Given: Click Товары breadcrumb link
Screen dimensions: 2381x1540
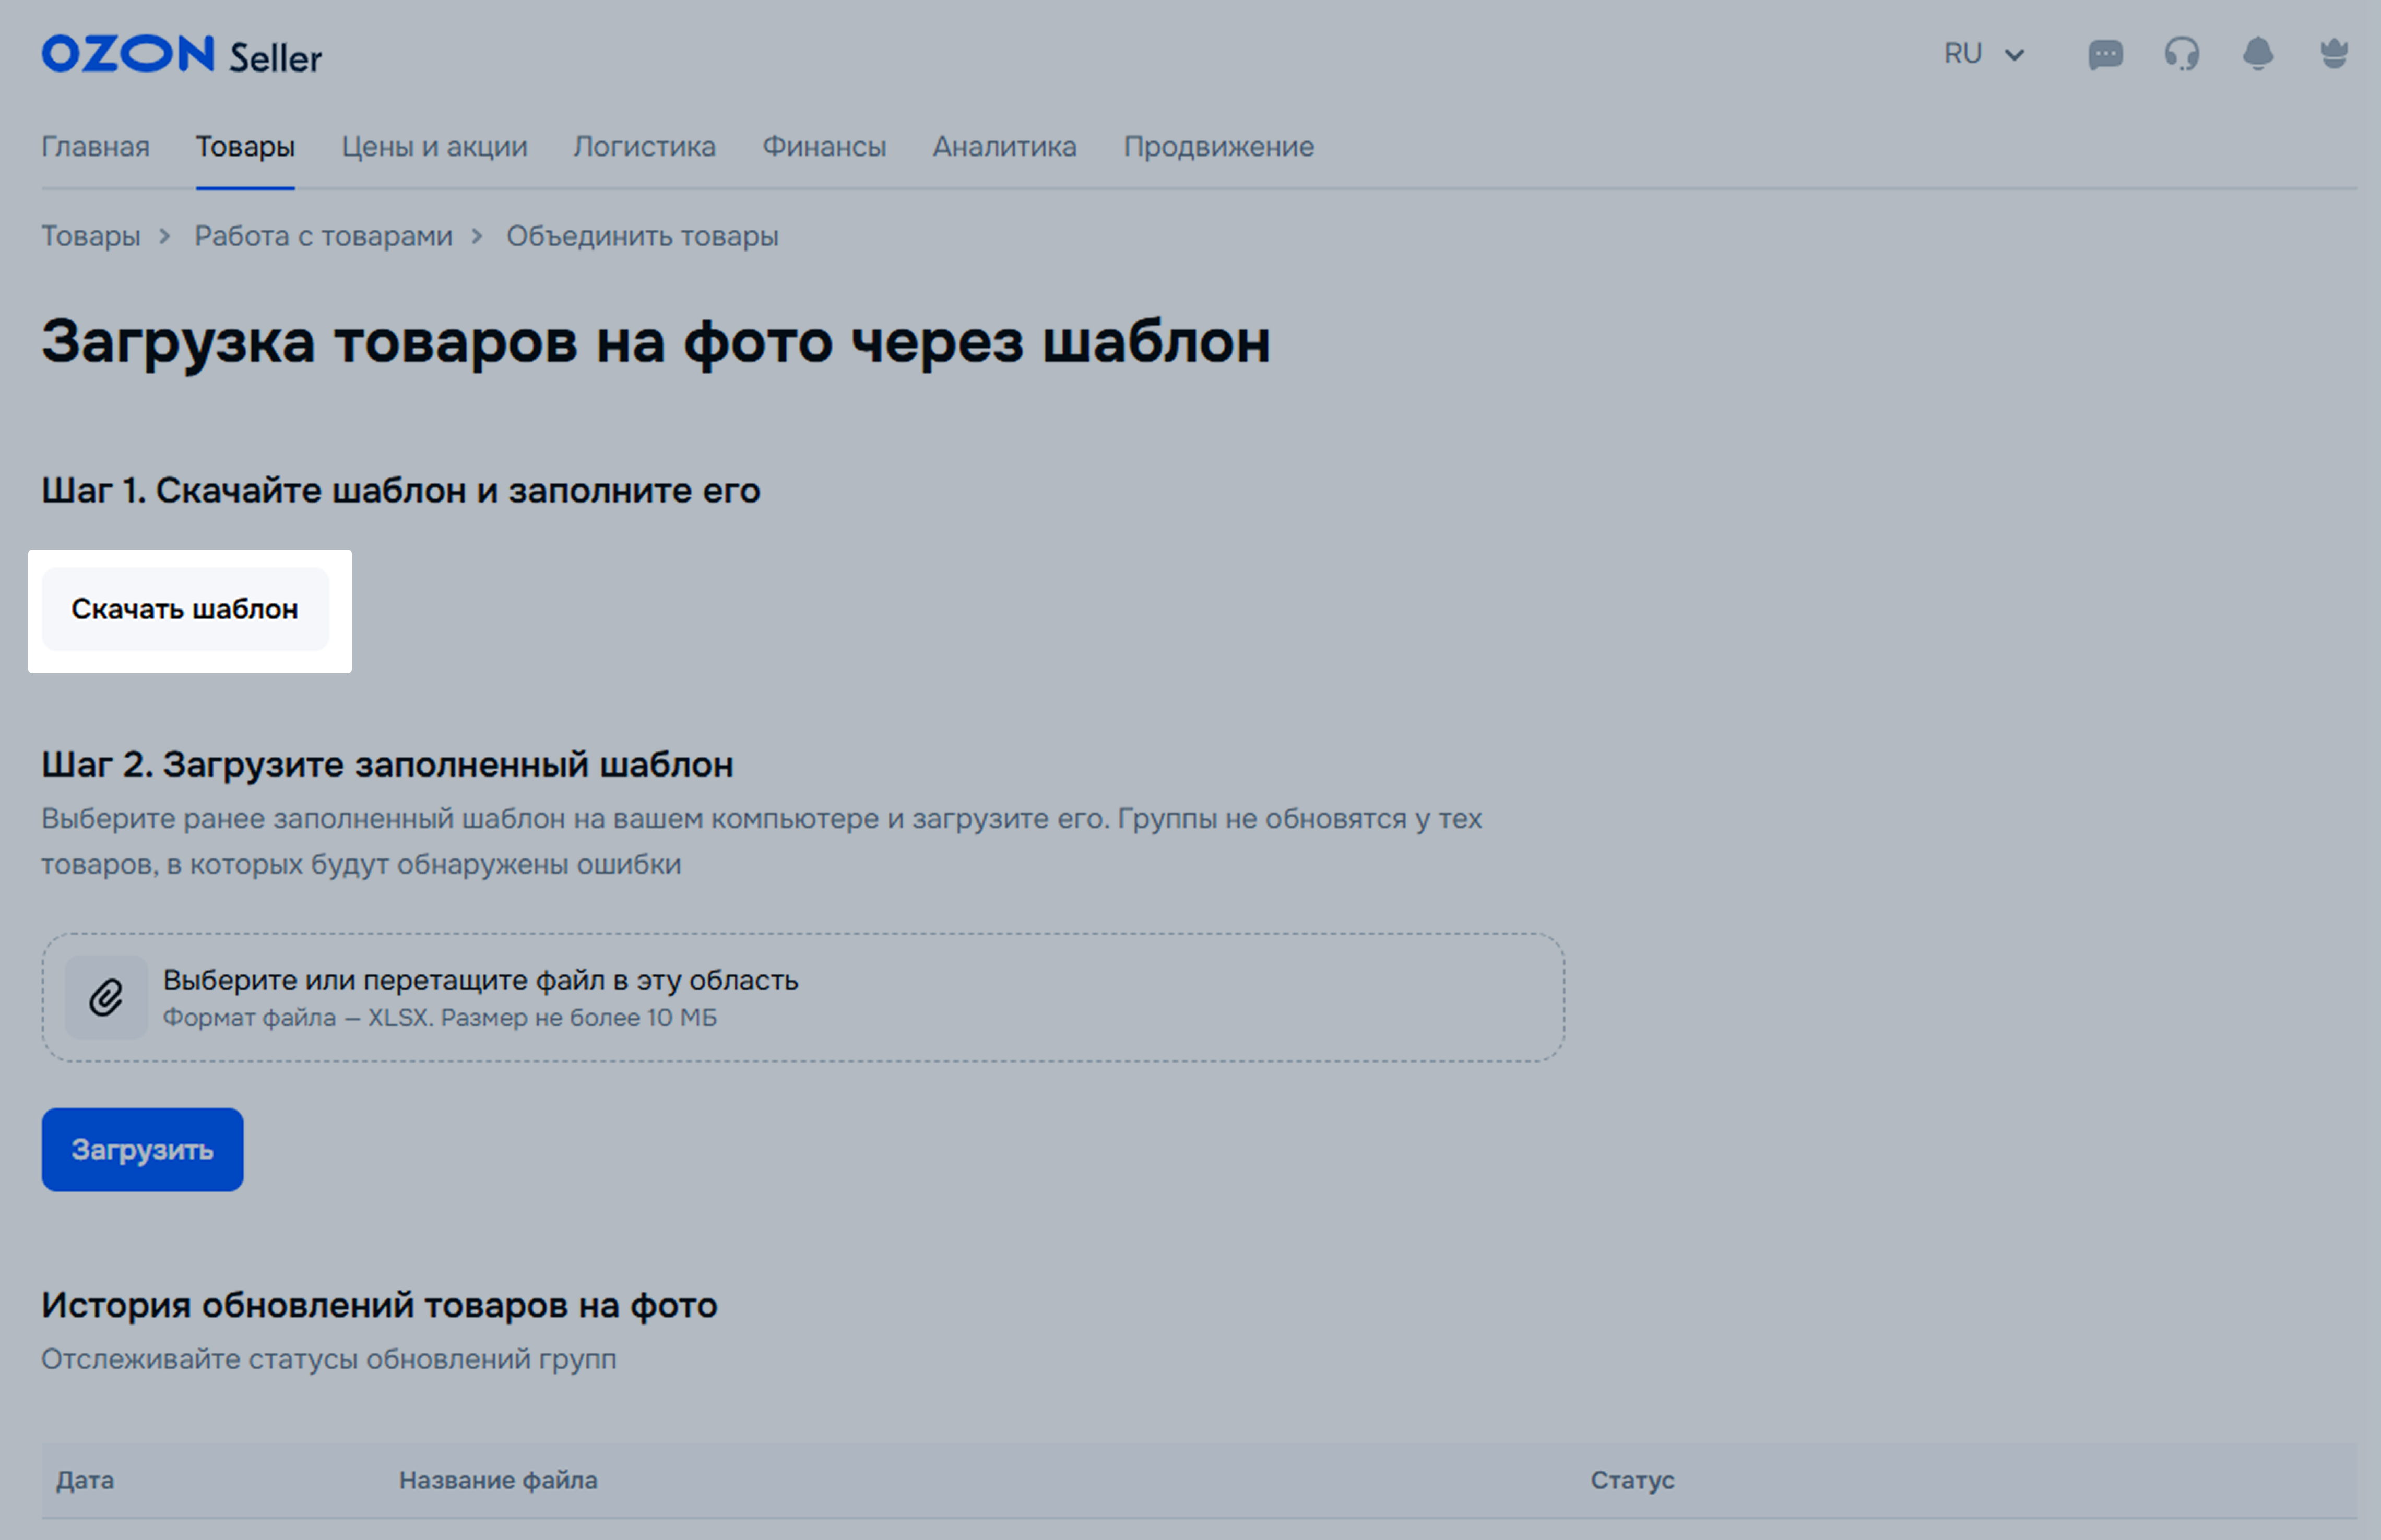Looking at the screenshot, I should coord(90,236).
